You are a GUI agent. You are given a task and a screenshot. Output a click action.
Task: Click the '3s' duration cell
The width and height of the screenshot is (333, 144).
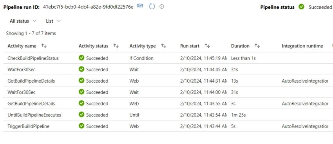pos(233,104)
